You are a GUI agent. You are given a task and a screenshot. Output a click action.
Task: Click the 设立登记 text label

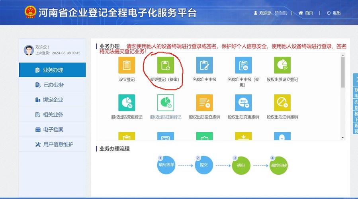pyautogui.click(x=127, y=80)
